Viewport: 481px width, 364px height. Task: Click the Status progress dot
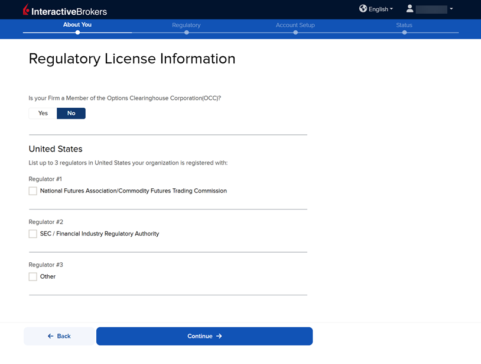pos(404,33)
